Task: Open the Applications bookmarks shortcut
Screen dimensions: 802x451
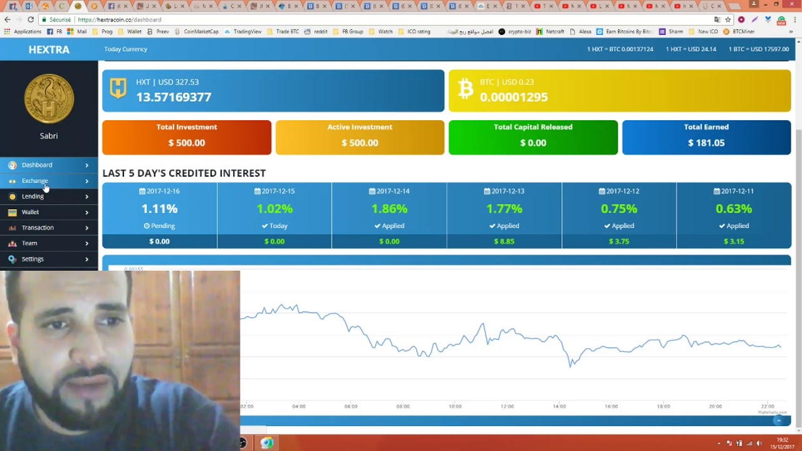Action: pos(23,31)
